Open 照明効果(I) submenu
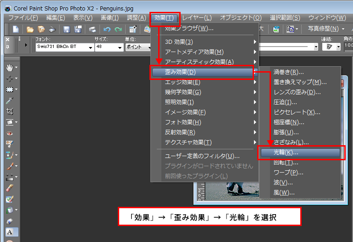The width and height of the screenshot is (353, 242). click(205, 102)
